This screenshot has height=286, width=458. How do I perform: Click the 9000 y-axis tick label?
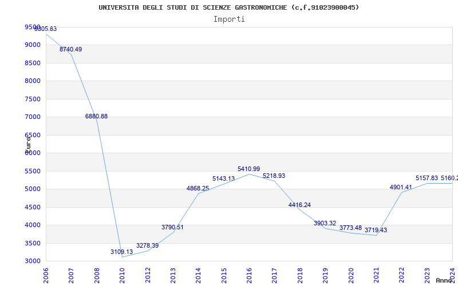(33, 45)
